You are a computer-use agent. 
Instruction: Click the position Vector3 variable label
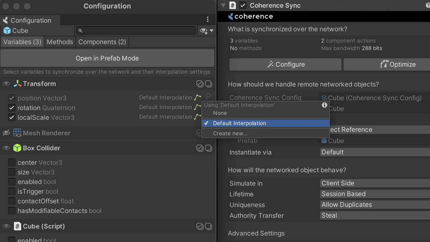(42, 98)
